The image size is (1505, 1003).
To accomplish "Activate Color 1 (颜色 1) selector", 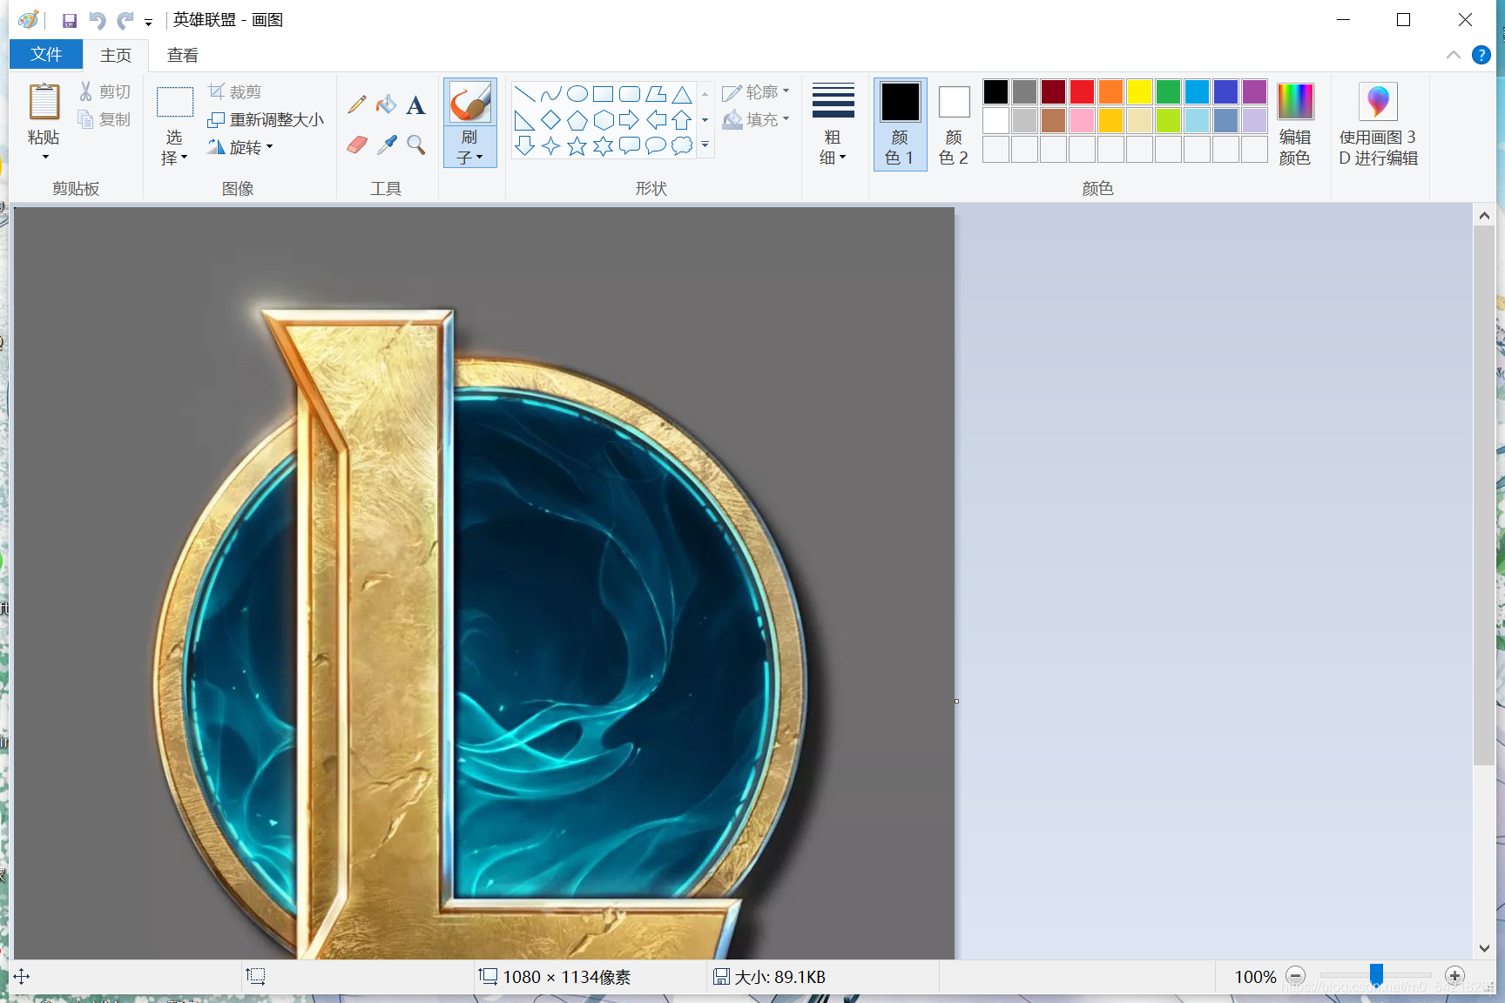I will click(x=900, y=125).
